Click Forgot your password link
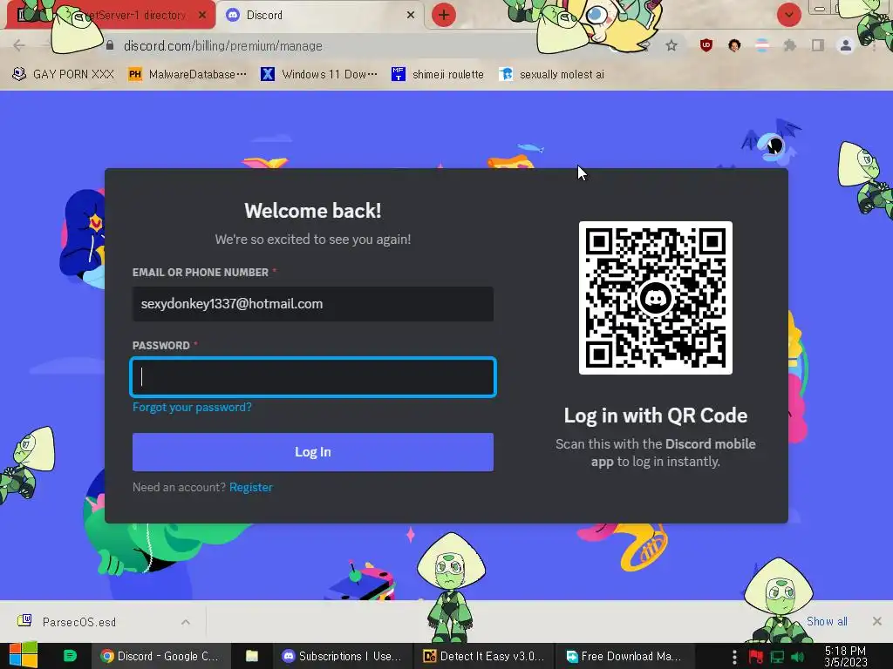This screenshot has height=669, width=893. pos(192,408)
